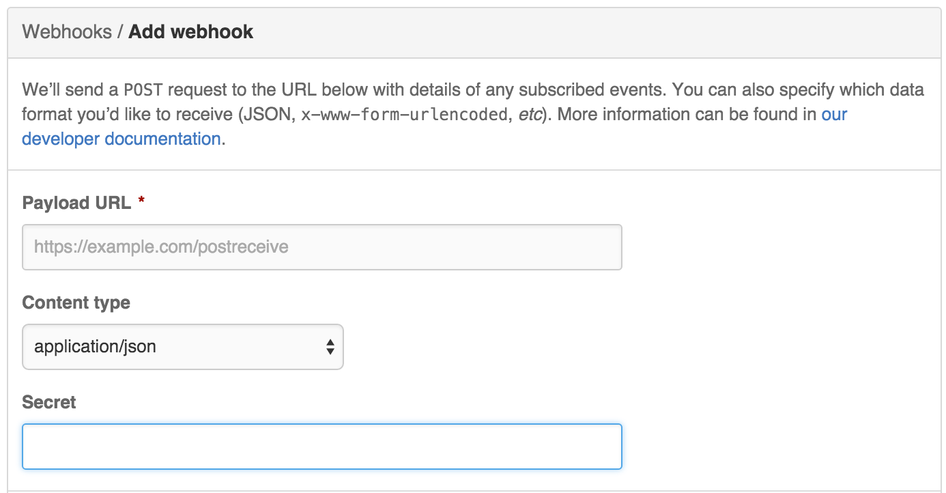Open the developer documentation link
946x493 pixels.
121,139
